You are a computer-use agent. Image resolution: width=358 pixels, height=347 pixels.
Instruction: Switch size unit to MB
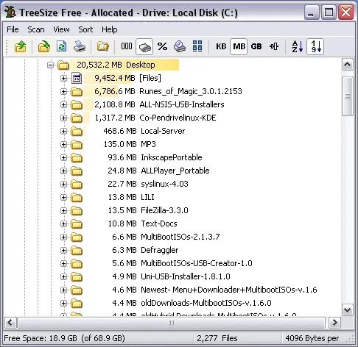[x=239, y=46]
